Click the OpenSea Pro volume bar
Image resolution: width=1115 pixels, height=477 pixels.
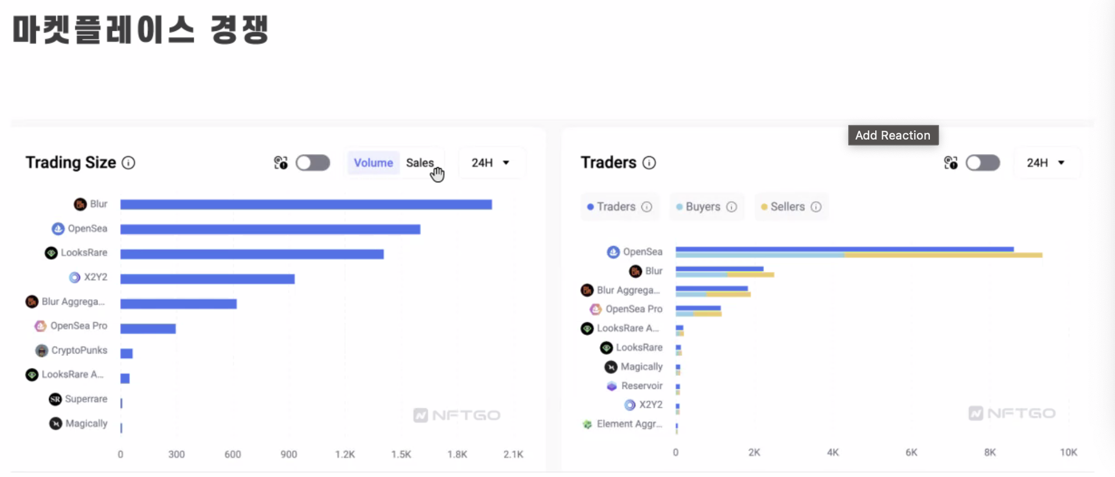pos(148,329)
